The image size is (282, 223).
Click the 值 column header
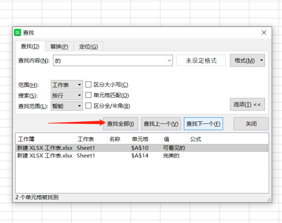pyautogui.click(x=175, y=139)
